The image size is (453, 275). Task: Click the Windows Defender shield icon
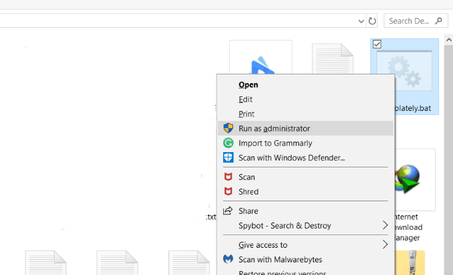[x=228, y=157]
